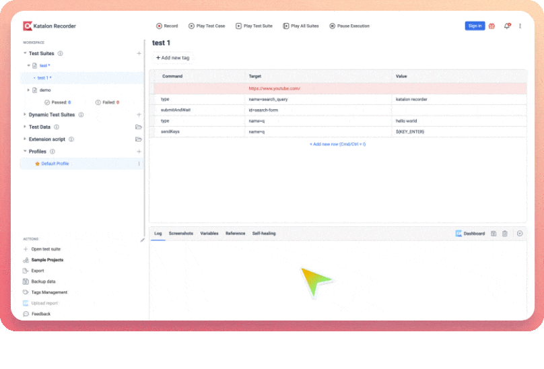The width and height of the screenshot is (544, 369).
Task: Start recording with Record button
Action: (167, 26)
